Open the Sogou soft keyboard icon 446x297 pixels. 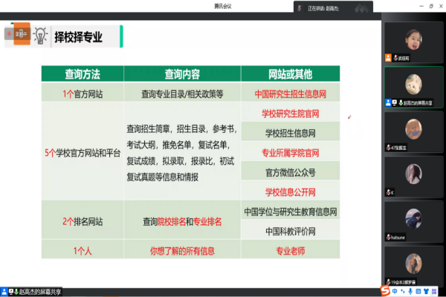[x=418, y=291]
